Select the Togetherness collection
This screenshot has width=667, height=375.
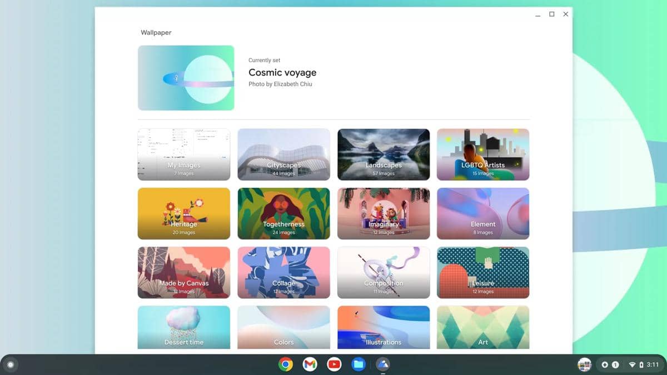(283, 213)
